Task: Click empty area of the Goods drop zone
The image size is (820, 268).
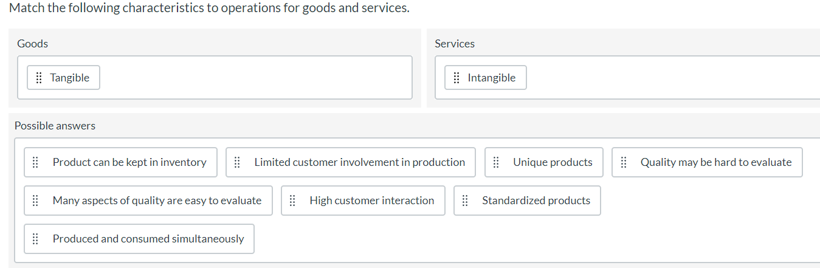Action: click(x=255, y=78)
